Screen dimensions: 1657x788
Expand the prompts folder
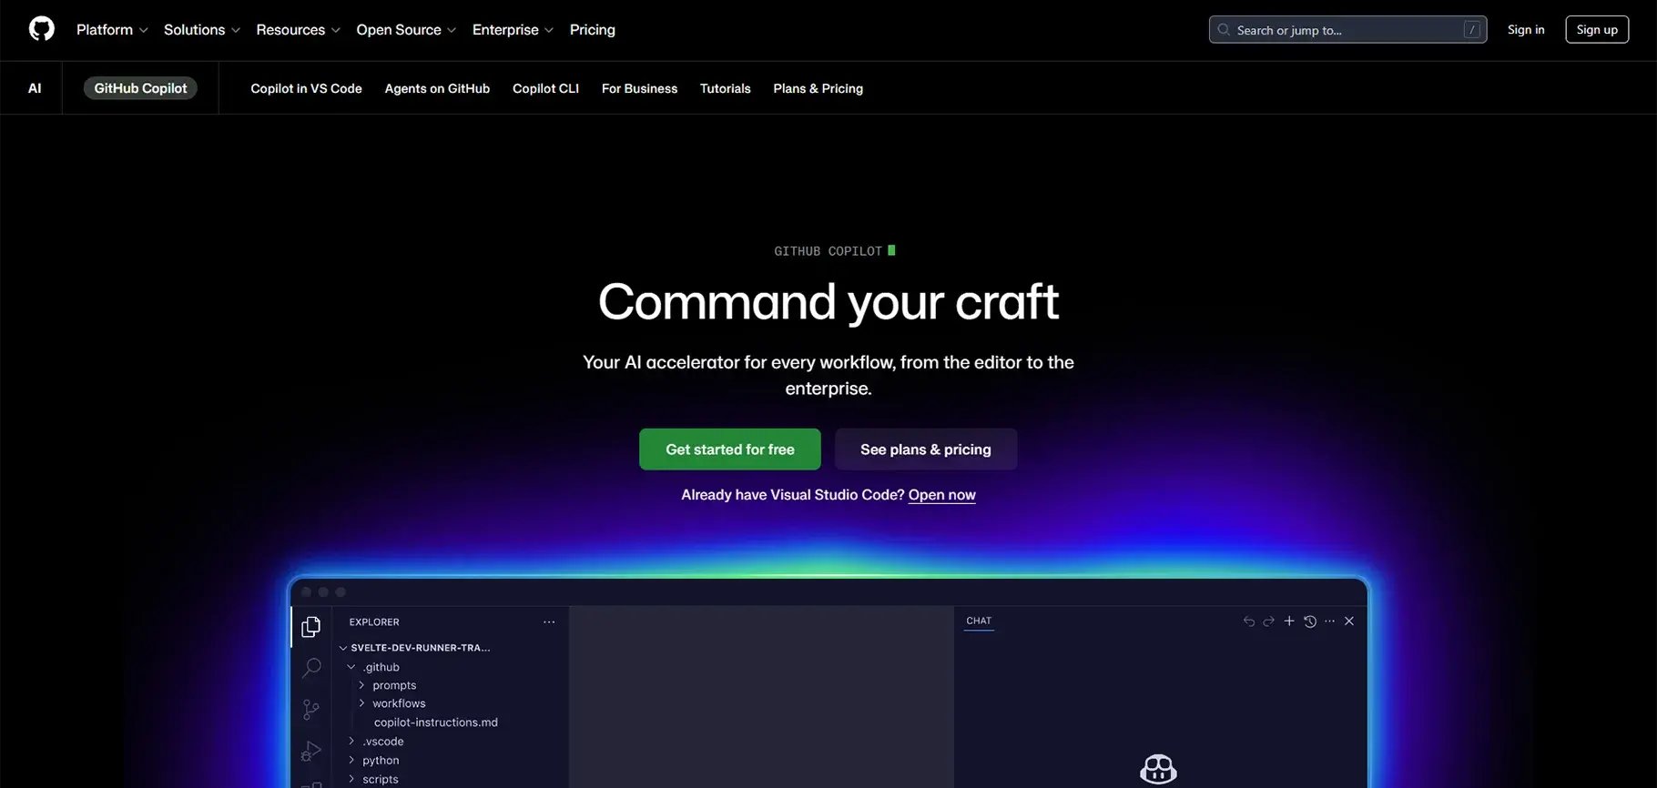pos(361,685)
